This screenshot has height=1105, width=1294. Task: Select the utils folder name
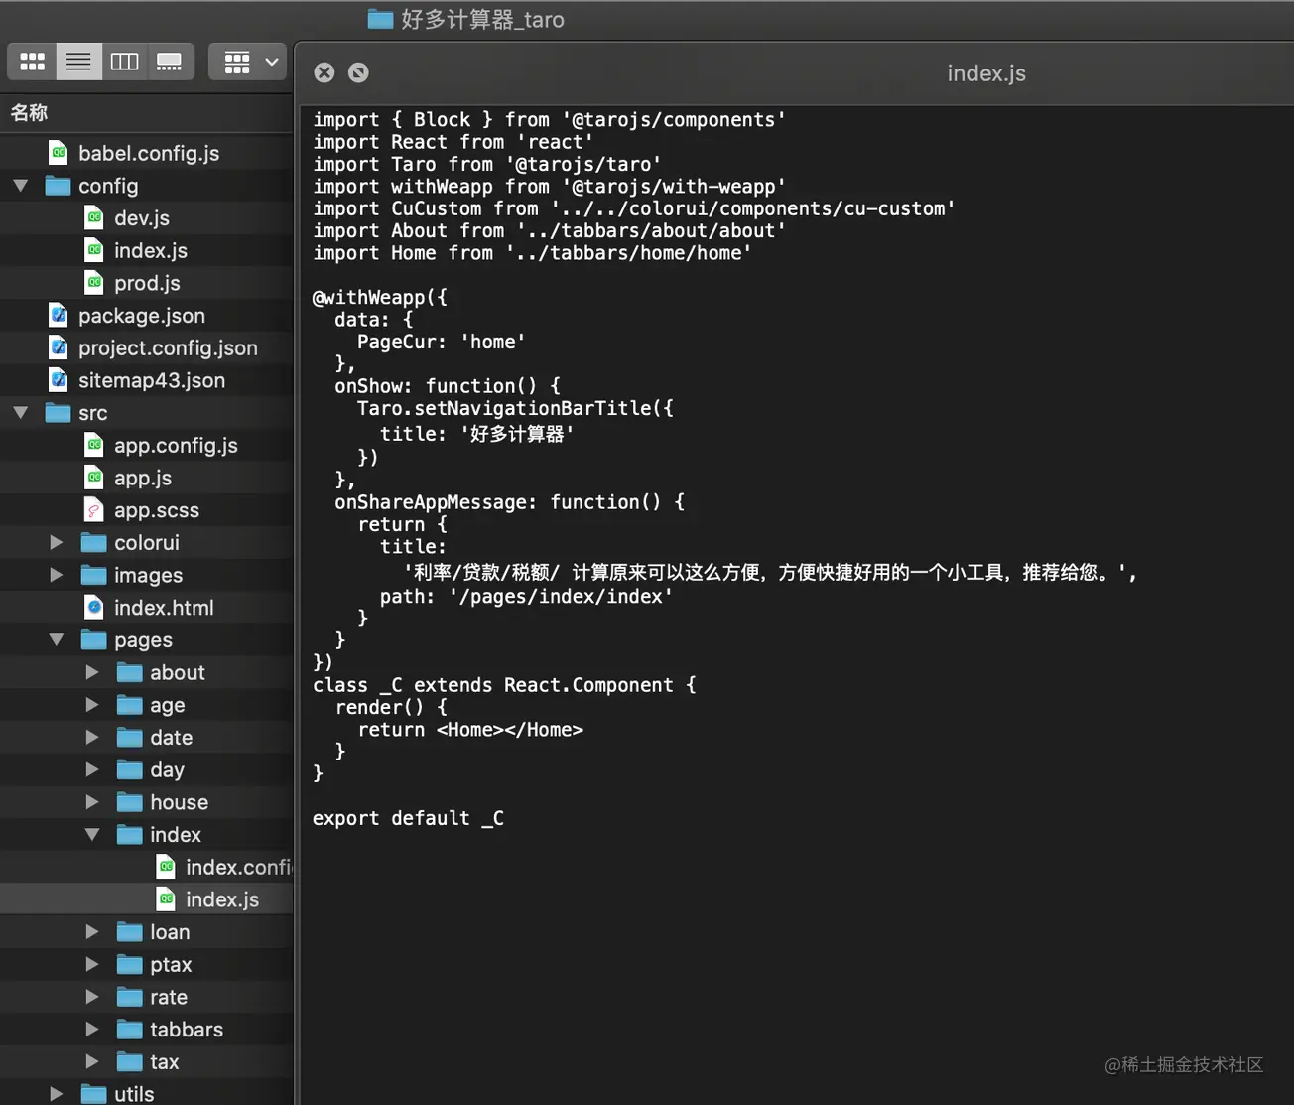(x=134, y=1094)
